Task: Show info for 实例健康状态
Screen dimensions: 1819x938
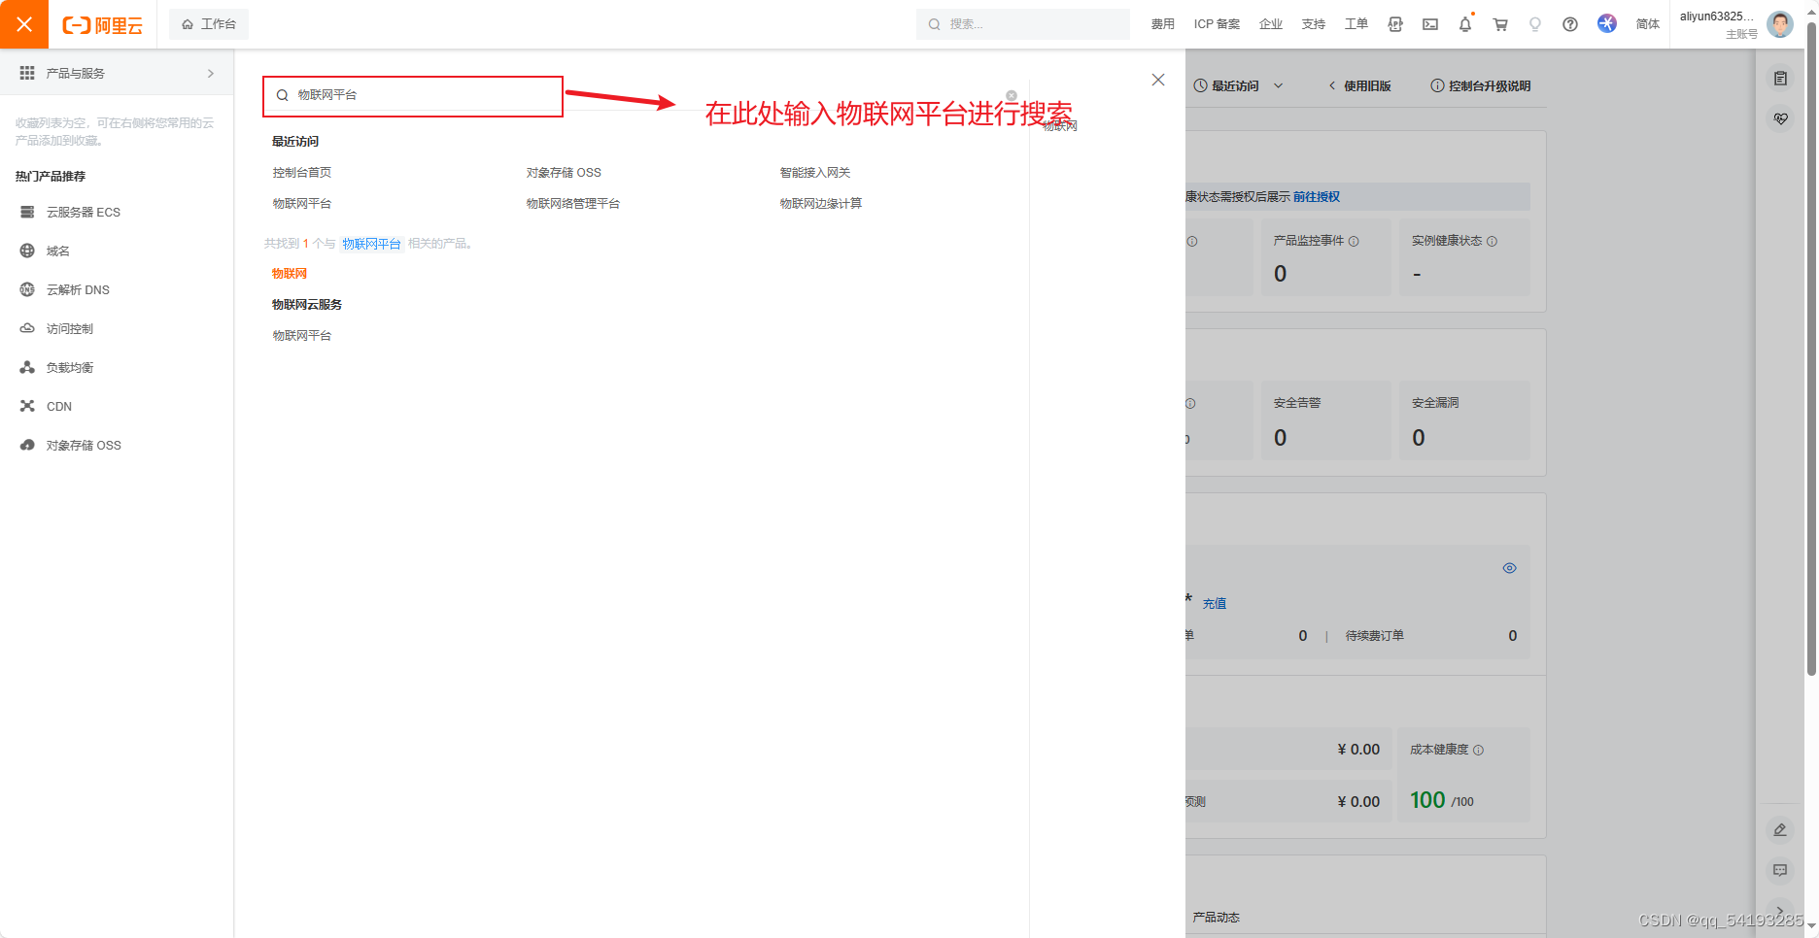Action: (1492, 241)
